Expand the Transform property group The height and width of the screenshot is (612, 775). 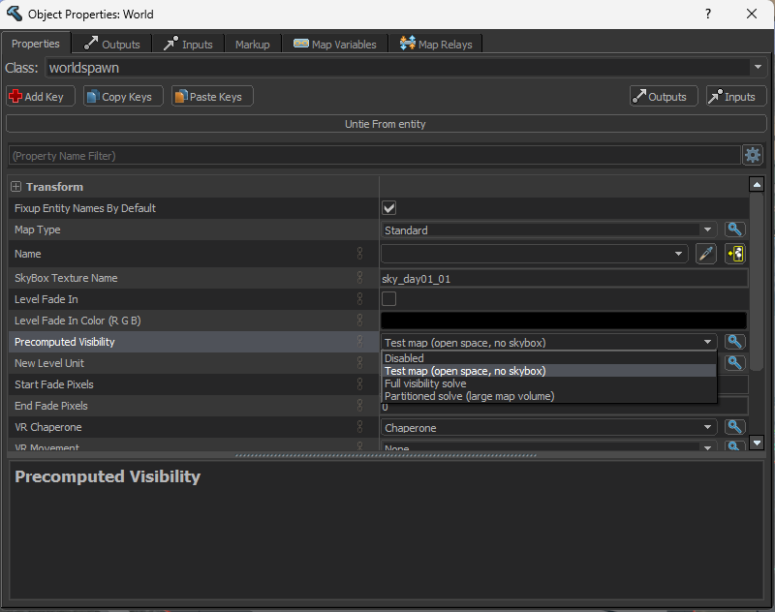15,187
